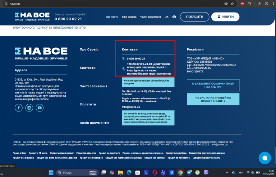Open the Chrome three-dot menu

tap(273, 4)
